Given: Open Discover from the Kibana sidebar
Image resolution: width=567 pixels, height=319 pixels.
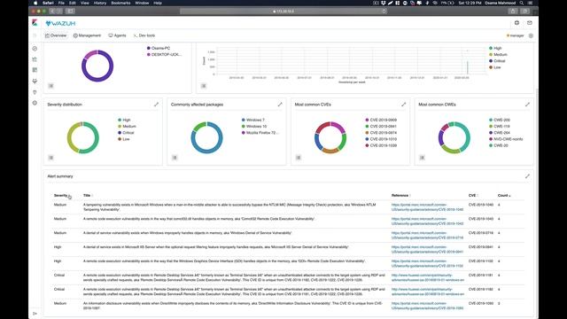Looking at the screenshot, I should (x=35, y=49).
